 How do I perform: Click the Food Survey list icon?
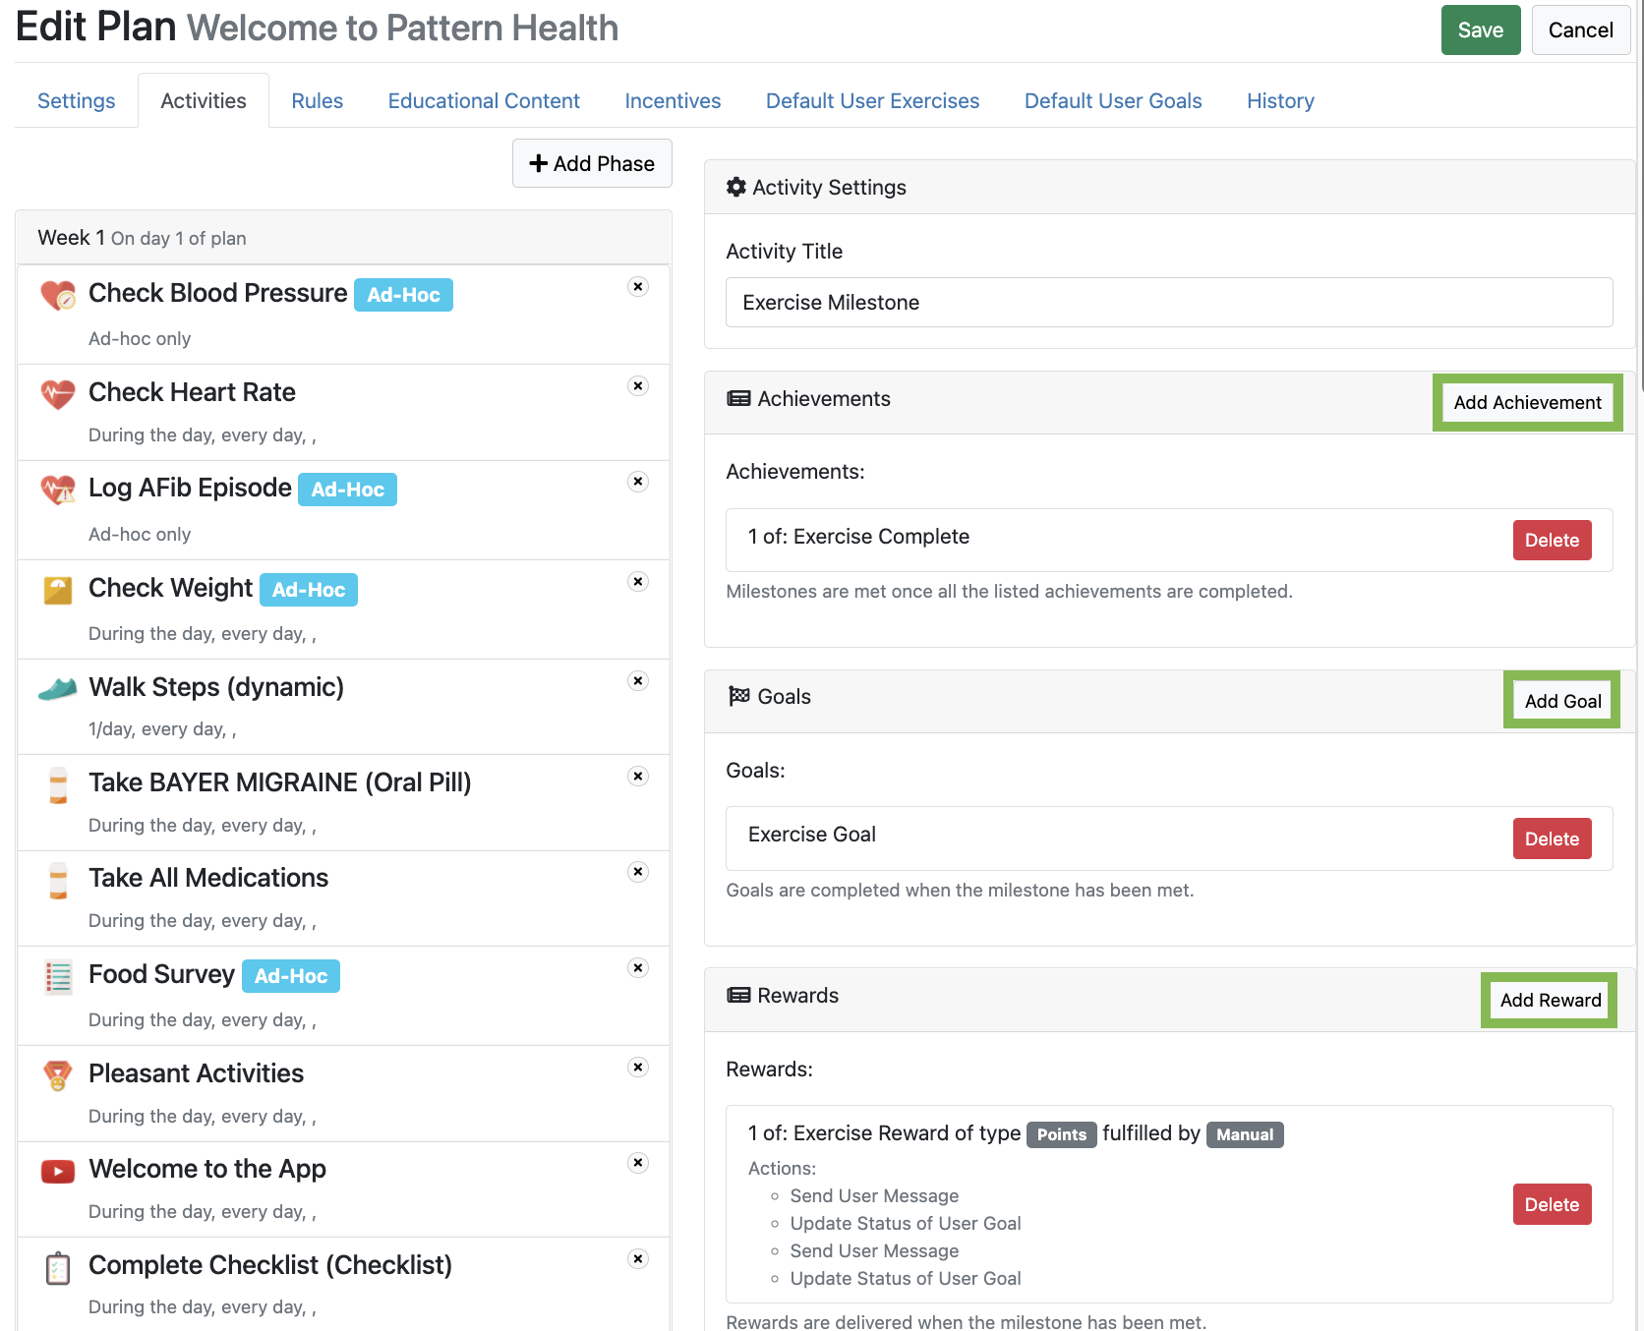point(58,976)
